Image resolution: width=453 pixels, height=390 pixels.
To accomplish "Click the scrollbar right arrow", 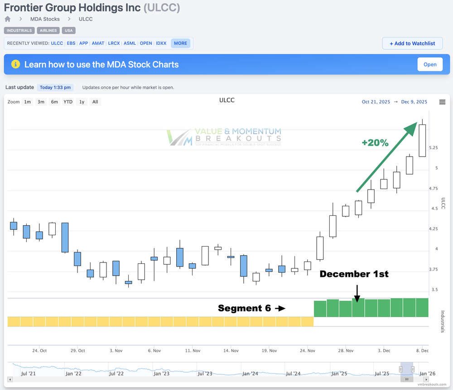I will [x=427, y=379].
